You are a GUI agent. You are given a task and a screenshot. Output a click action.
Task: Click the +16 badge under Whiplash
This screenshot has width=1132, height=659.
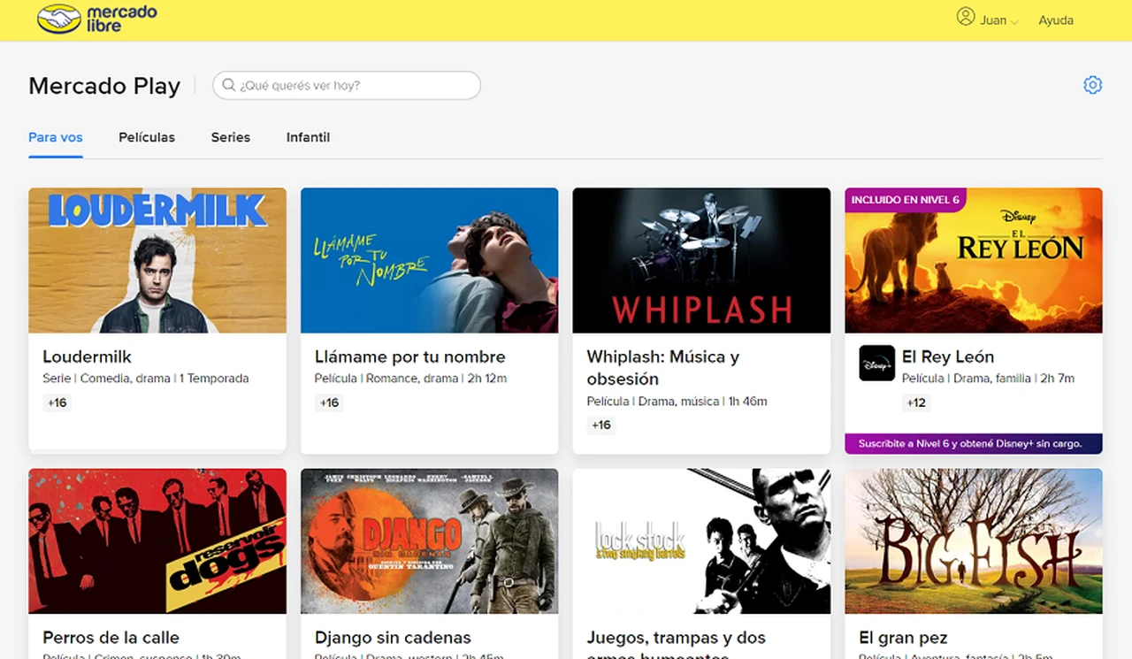point(600,425)
